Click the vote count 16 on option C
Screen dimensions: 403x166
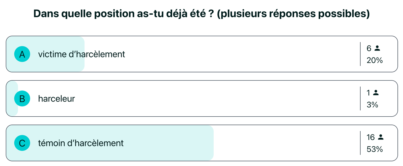371,137
